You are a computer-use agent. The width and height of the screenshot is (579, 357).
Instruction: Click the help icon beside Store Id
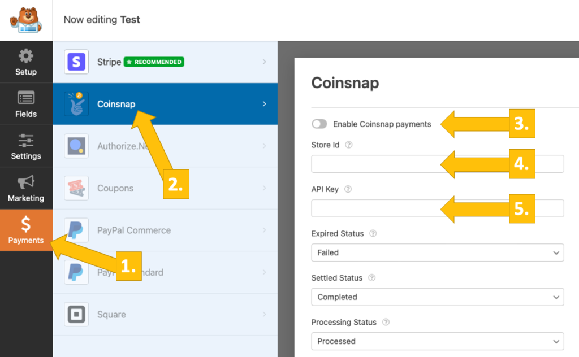point(349,145)
